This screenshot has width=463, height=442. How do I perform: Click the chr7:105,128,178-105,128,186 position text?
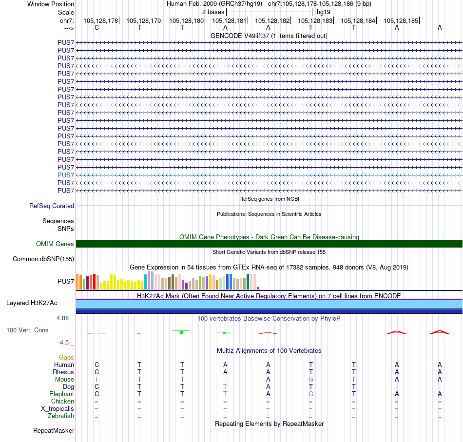(320, 4)
